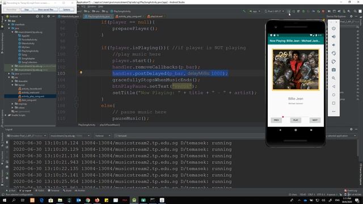The height and width of the screenshot is (204, 363).
Task: Hide the Project panel with the minus icon
Action: tap(53, 16)
